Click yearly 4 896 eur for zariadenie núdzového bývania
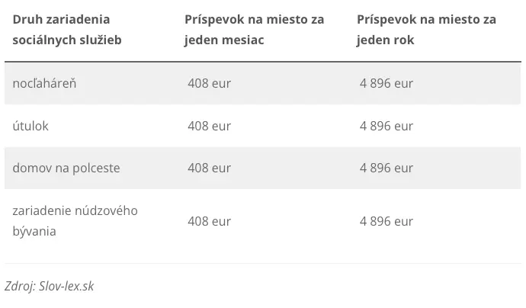The image size is (526, 308). click(x=386, y=221)
